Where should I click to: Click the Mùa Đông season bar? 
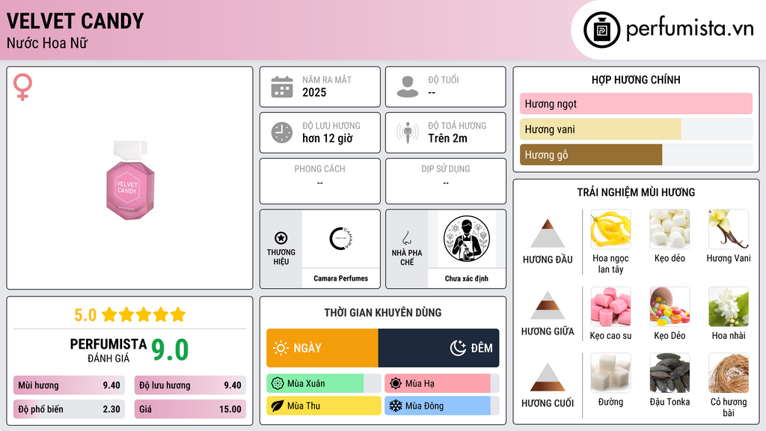(x=442, y=406)
